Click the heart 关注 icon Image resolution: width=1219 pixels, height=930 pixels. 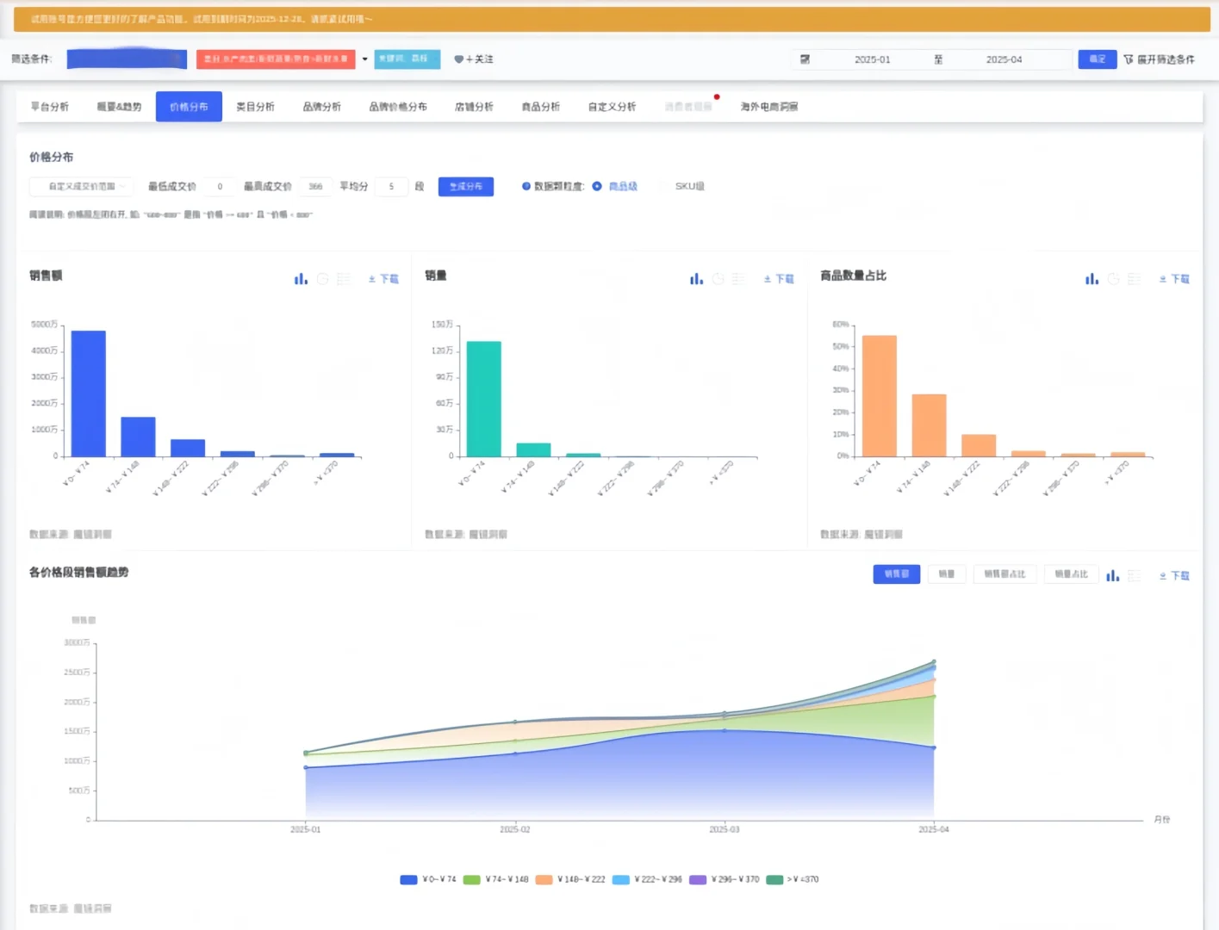[458, 59]
